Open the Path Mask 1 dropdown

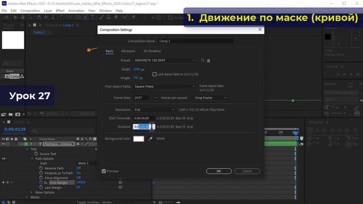pos(87,163)
